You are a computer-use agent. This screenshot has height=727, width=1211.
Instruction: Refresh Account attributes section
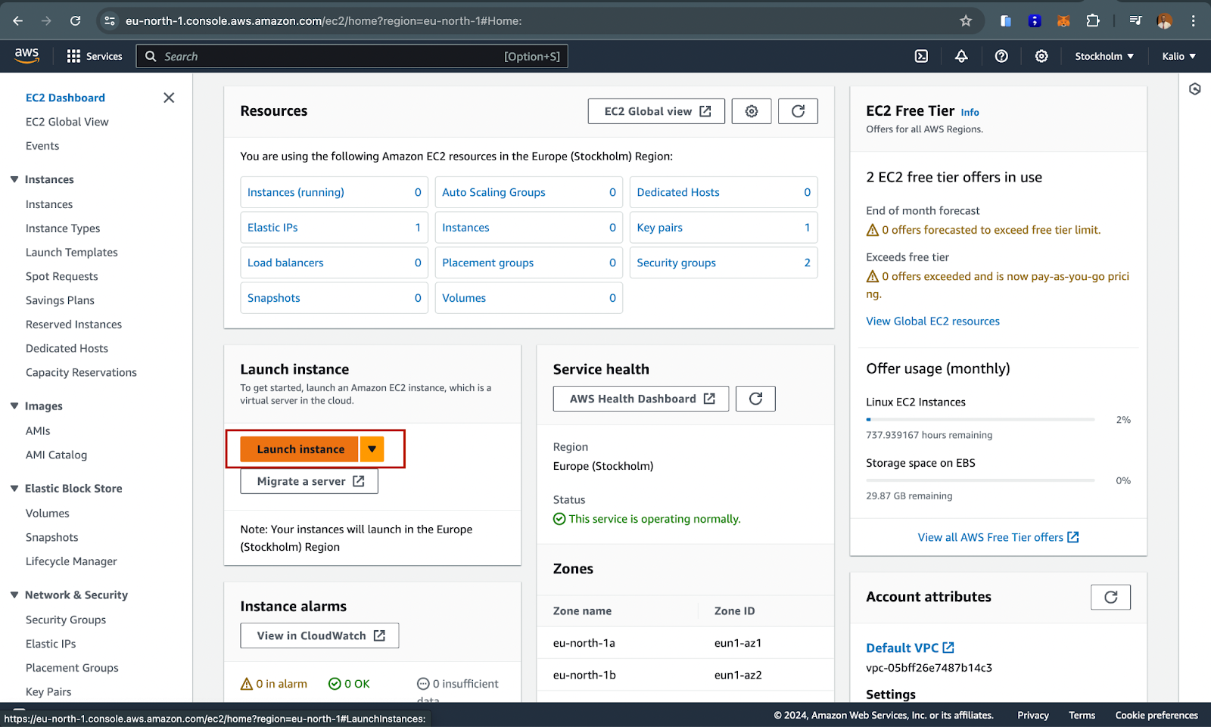(x=1110, y=597)
